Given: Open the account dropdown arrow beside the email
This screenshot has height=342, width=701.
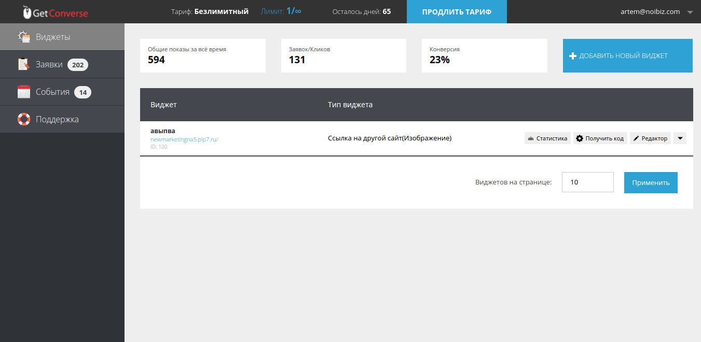Looking at the screenshot, I should [x=689, y=12].
